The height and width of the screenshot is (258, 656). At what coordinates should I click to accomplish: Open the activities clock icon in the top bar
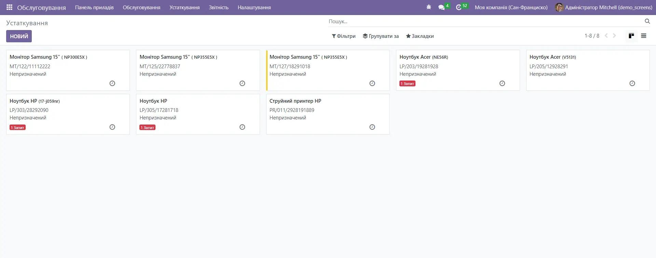(x=459, y=7)
